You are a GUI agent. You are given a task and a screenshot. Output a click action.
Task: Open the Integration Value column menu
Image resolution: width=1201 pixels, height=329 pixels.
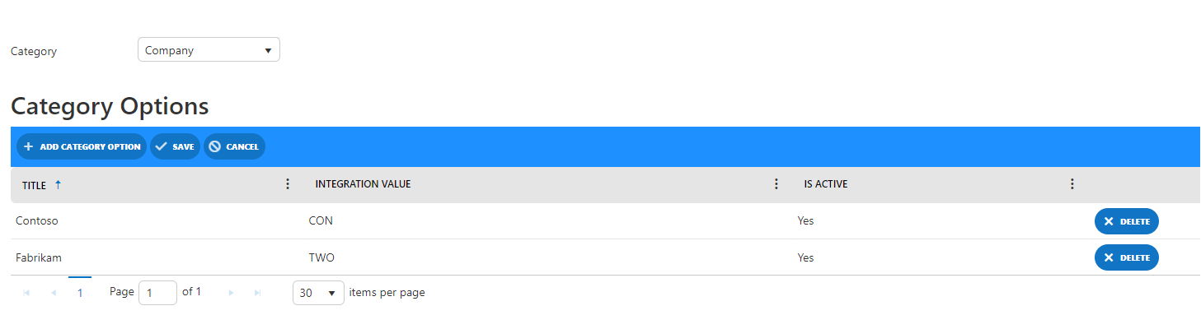[x=776, y=184]
